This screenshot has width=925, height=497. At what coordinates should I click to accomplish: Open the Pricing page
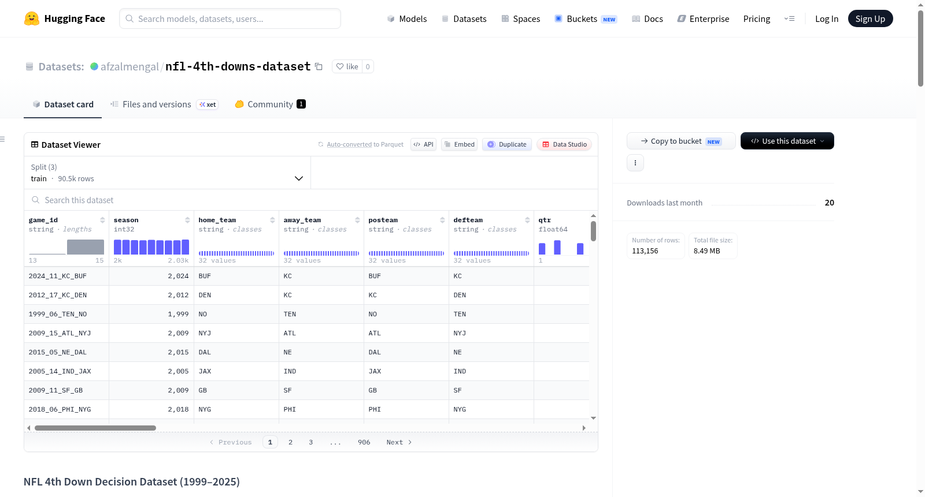tap(757, 18)
